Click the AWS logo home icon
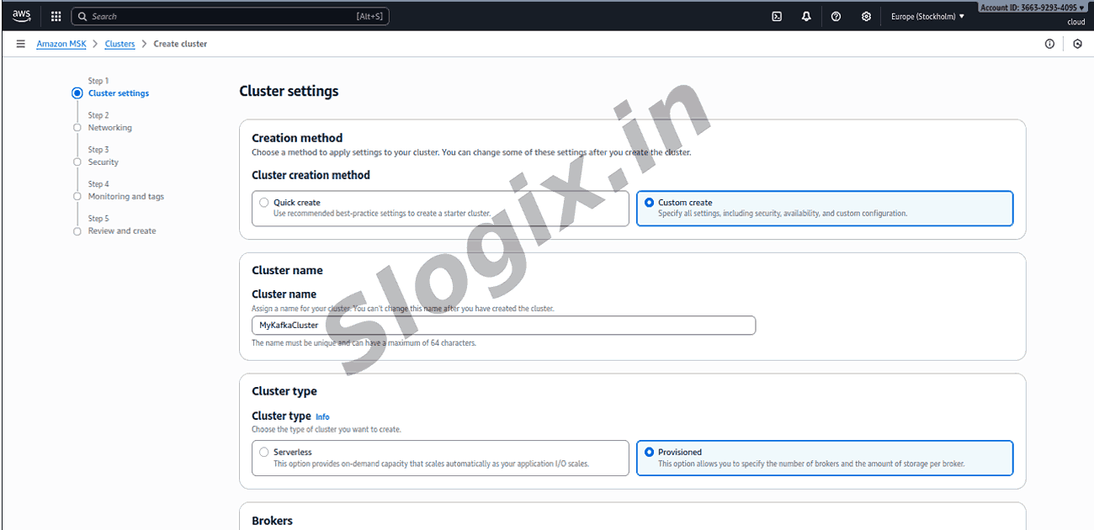The width and height of the screenshot is (1094, 530). (x=22, y=16)
